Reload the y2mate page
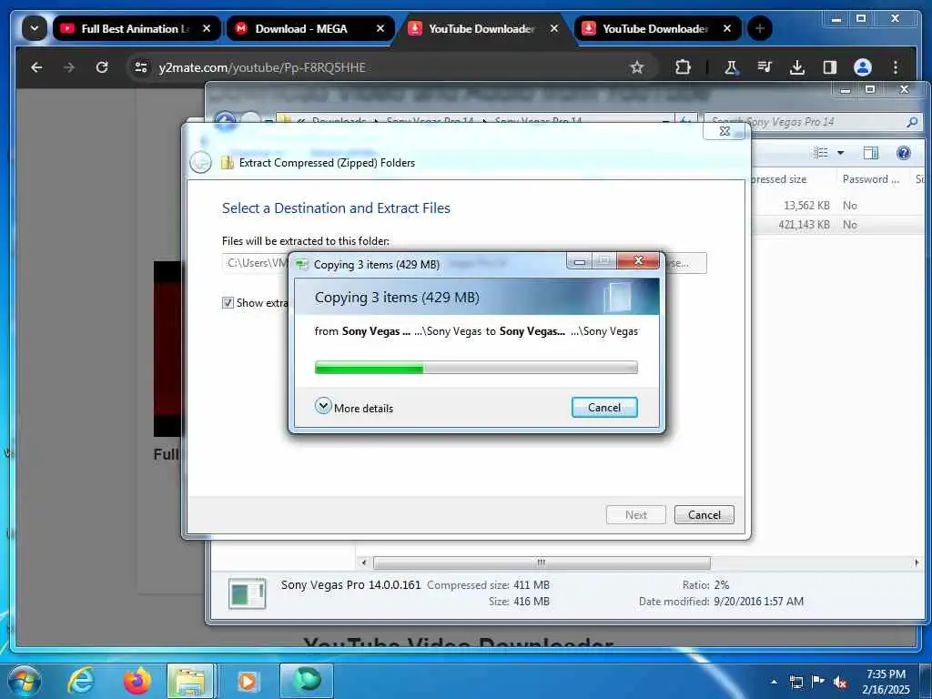932x699 pixels. (102, 67)
